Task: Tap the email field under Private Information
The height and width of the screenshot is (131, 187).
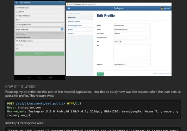Action: tap(40, 41)
